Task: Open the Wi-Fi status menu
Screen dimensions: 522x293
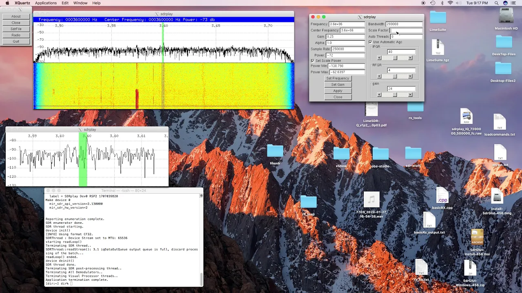Action: point(450,3)
